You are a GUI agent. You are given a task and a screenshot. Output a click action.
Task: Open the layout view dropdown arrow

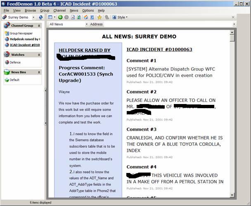(x=54, y=17)
